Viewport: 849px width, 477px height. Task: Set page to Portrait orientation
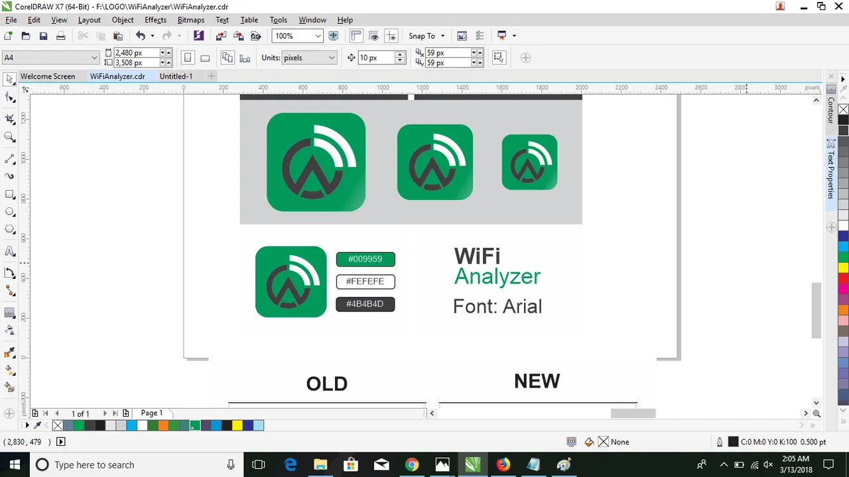[188, 58]
